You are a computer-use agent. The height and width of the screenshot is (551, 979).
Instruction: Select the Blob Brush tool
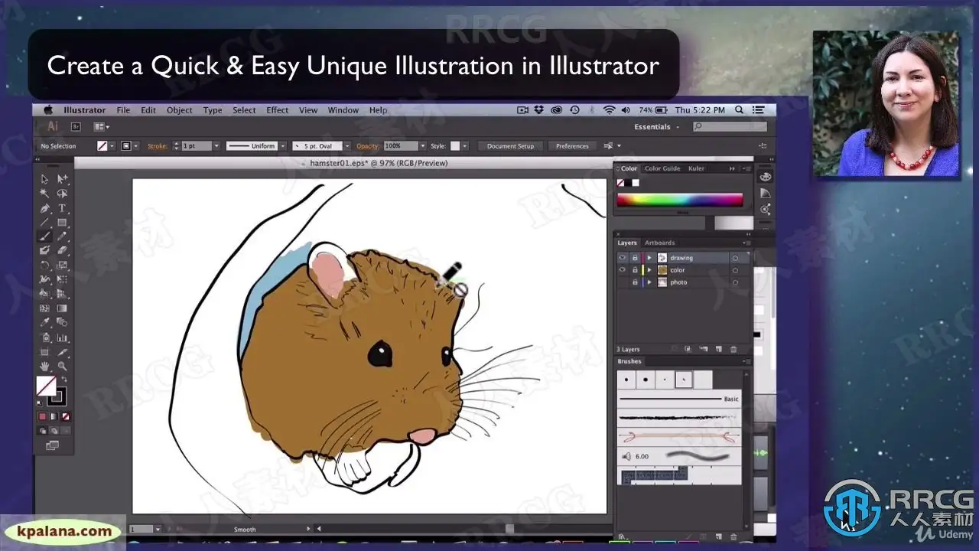tap(45, 250)
